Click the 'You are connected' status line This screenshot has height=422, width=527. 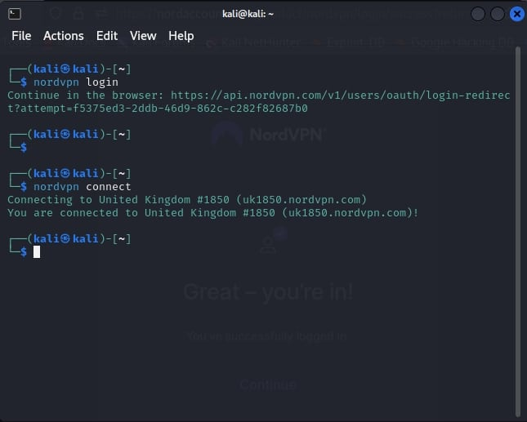coord(212,213)
